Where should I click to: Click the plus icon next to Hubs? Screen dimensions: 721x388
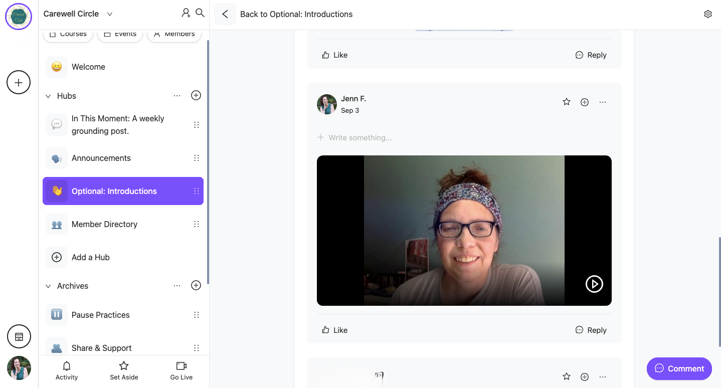tap(196, 95)
